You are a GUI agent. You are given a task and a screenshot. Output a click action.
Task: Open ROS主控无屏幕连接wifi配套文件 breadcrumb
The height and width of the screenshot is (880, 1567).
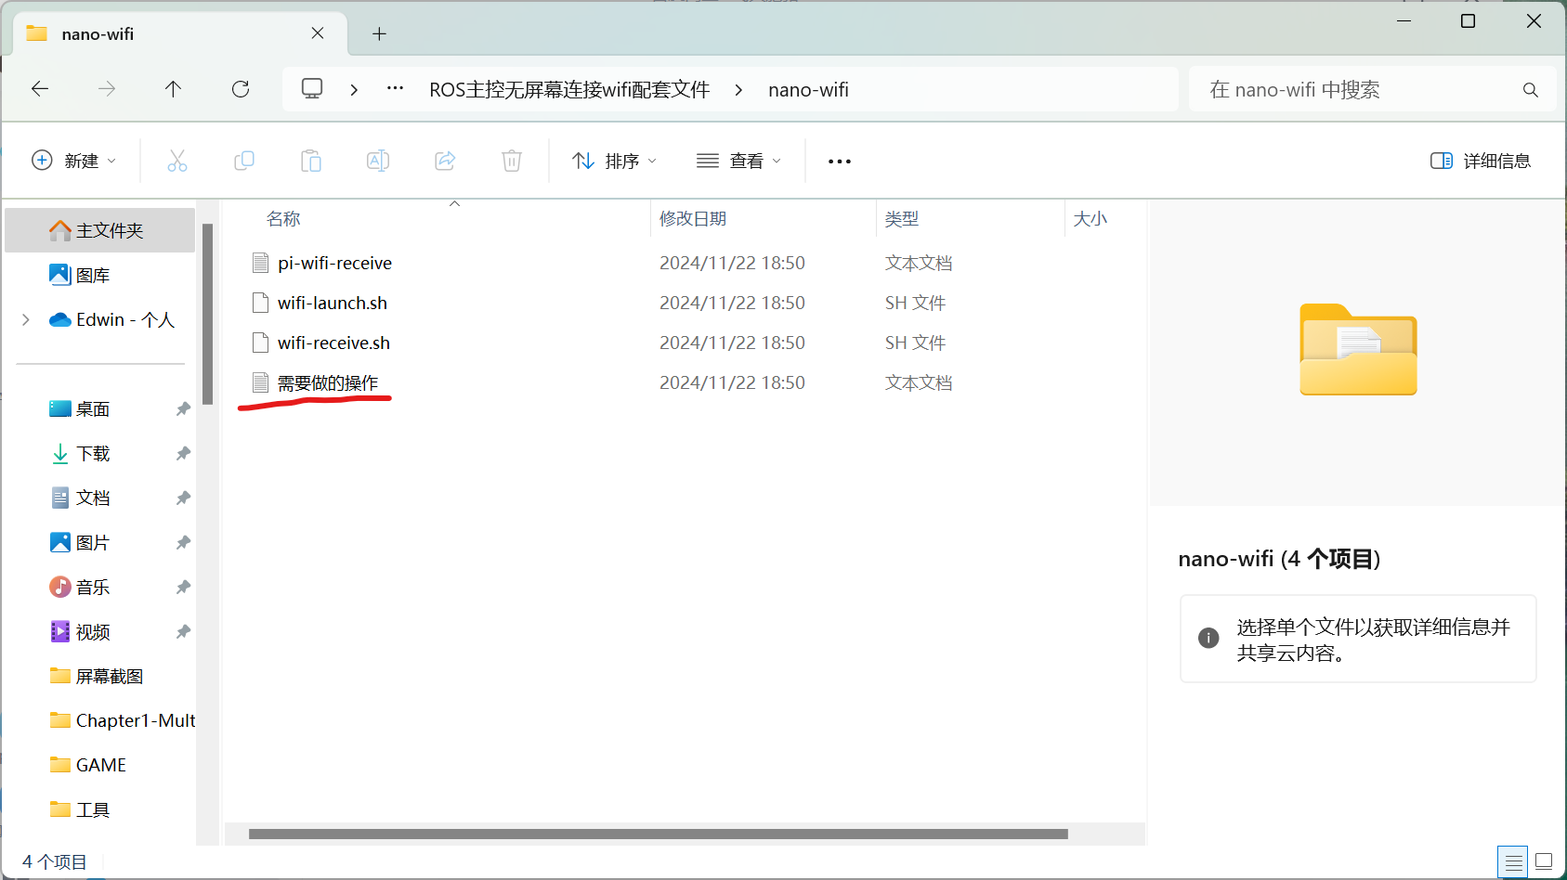coord(569,90)
